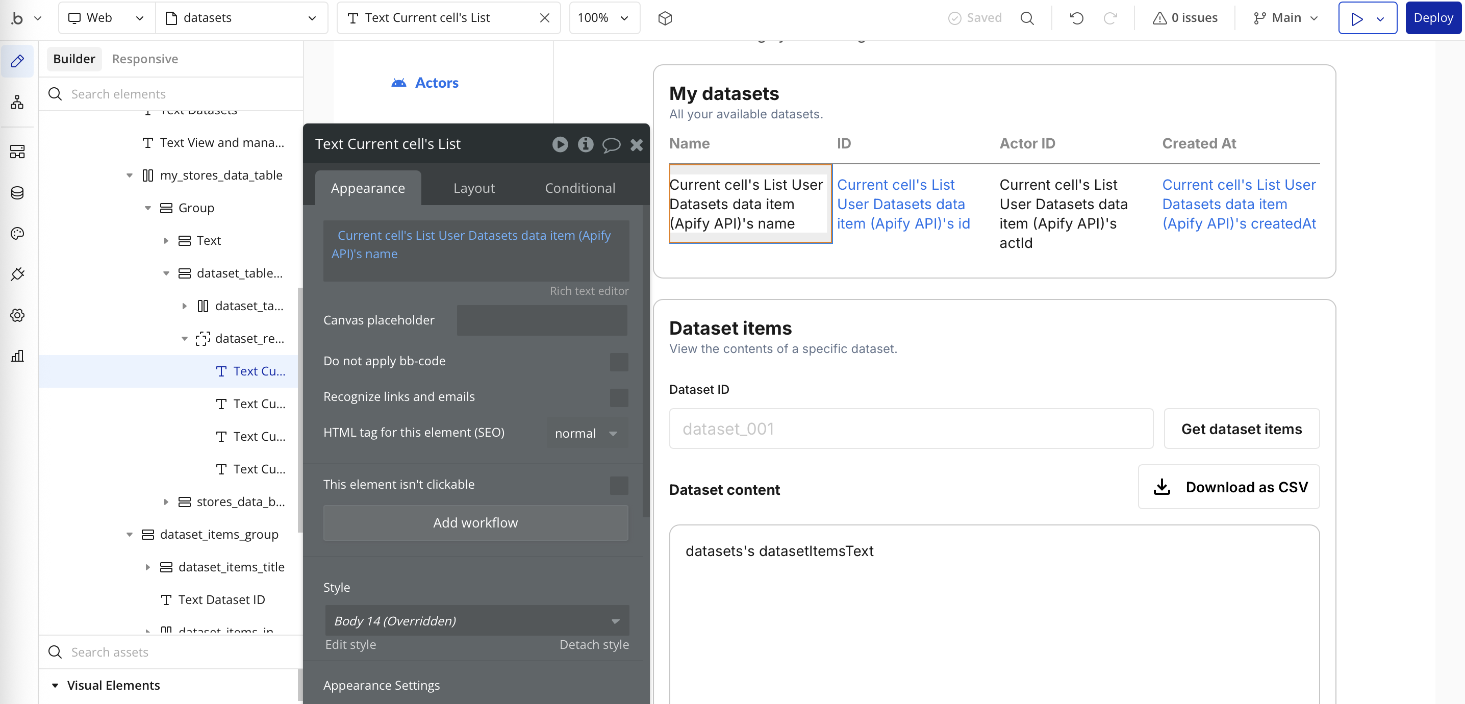The height and width of the screenshot is (704, 1465).
Task: Open the Body 14 style dropdown
Action: [476, 620]
